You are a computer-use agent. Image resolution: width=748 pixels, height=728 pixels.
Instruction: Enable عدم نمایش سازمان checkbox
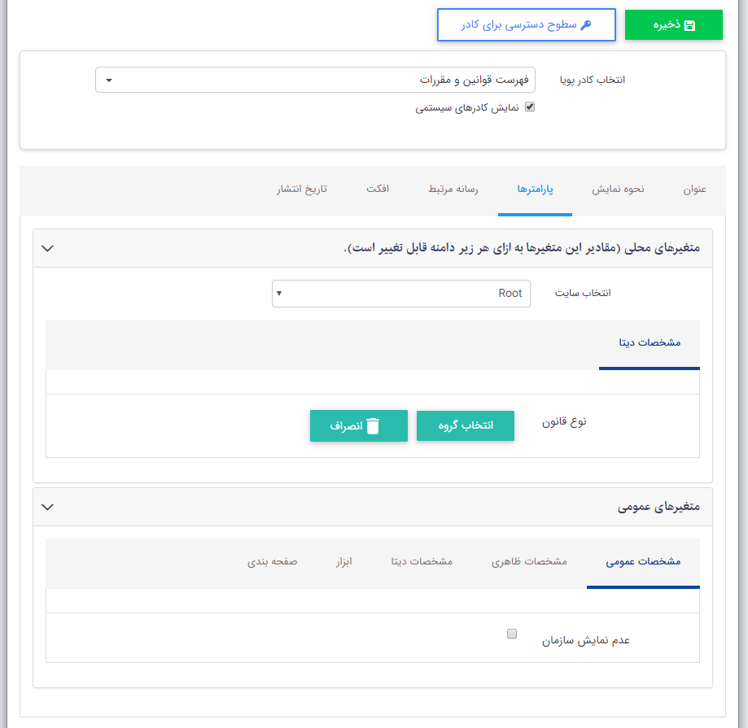pos(512,634)
